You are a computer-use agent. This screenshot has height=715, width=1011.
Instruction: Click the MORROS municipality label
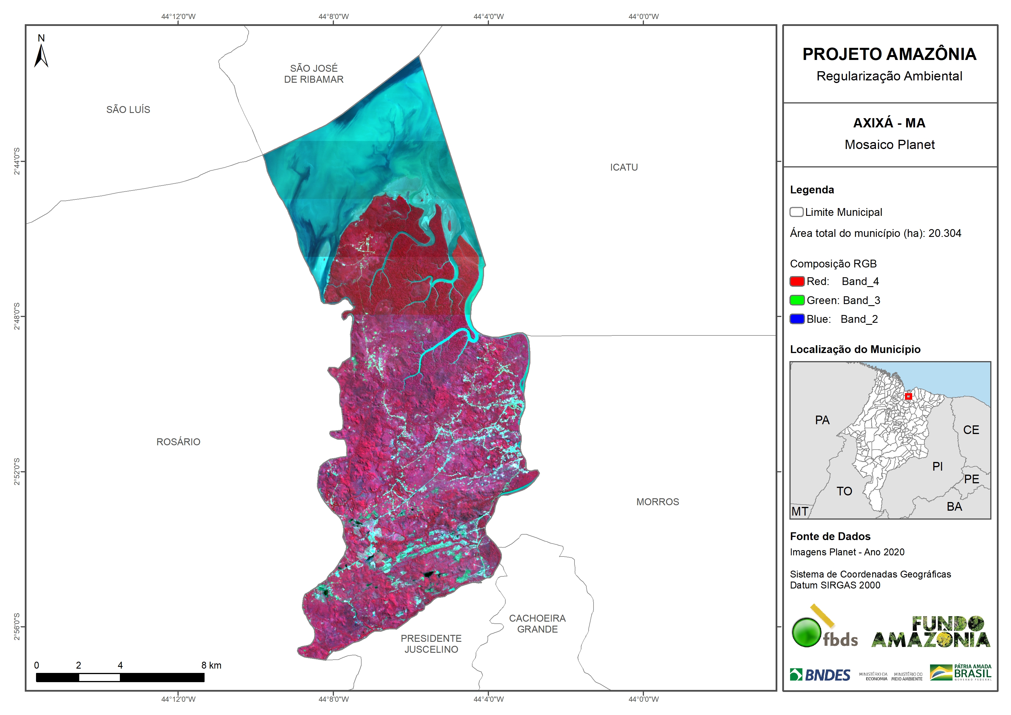click(657, 502)
